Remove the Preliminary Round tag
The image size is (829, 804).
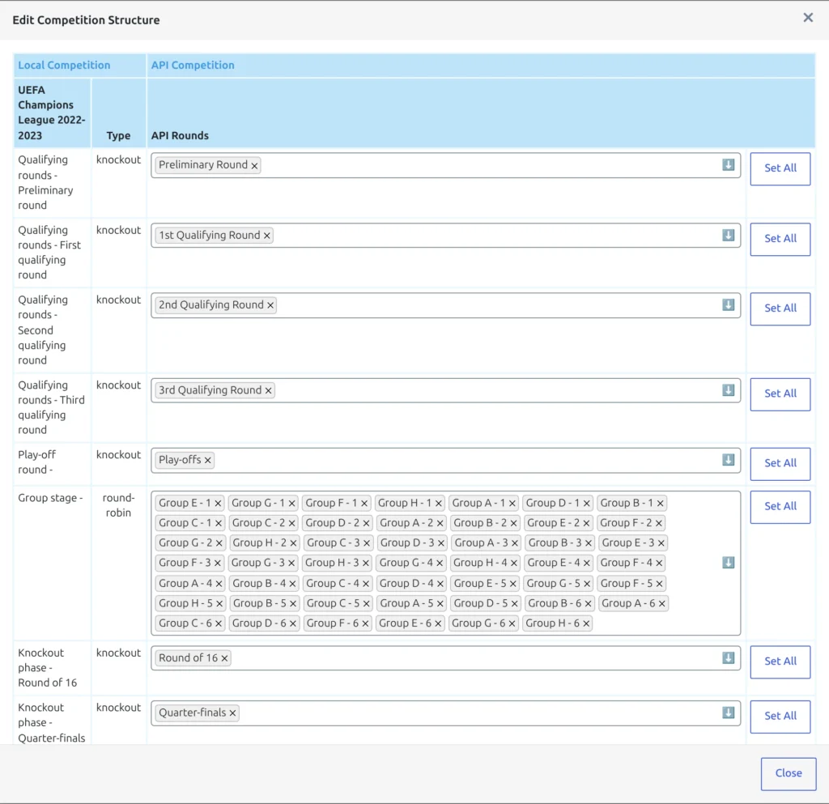254,165
